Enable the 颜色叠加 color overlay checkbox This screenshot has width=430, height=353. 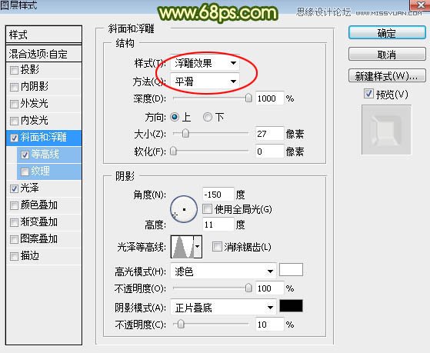coord(14,205)
